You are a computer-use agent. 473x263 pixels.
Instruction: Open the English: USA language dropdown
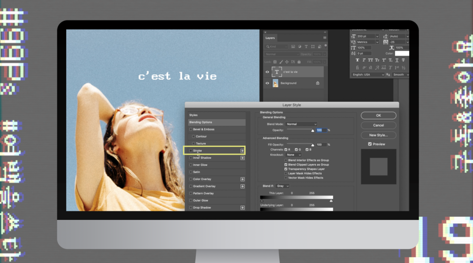click(x=368, y=74)
